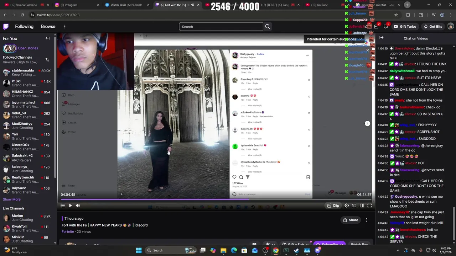Screen dimensions: 456x256
Task: Open the Twitch whispers icon
Action: (386, 27)
